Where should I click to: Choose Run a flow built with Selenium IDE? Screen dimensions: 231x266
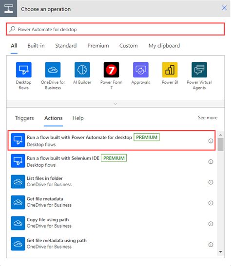[112, 161]
